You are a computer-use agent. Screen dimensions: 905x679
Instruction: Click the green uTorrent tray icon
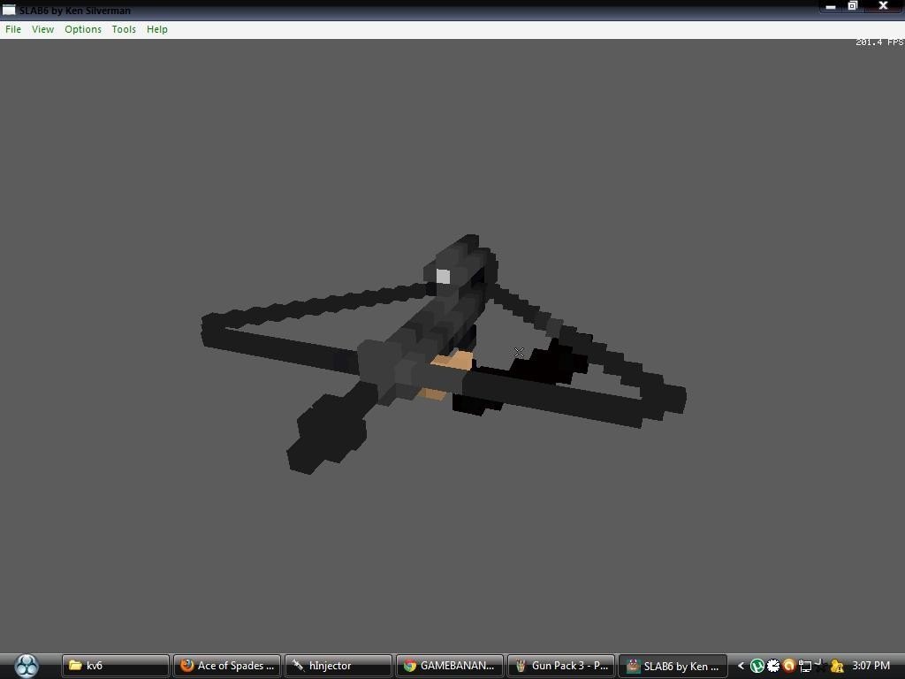757,666
